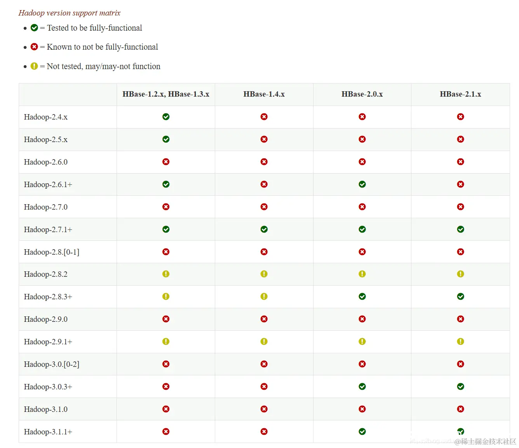Click cross icon for Hadoop-2.8.[0-1] under HBase-2.0.x
The width and height of the screenshot is (519, 448).
point(362,252)
